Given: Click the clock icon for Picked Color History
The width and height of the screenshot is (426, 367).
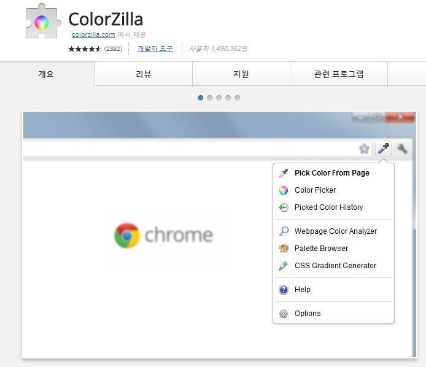Looking at the screenshot, I should click(x=284, y=207).
